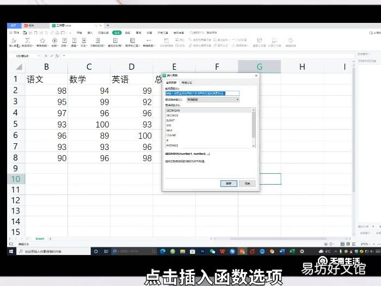The image size is (381, 286).
Task: Open the common functions star icon
Action: click(x=42, y=40)
